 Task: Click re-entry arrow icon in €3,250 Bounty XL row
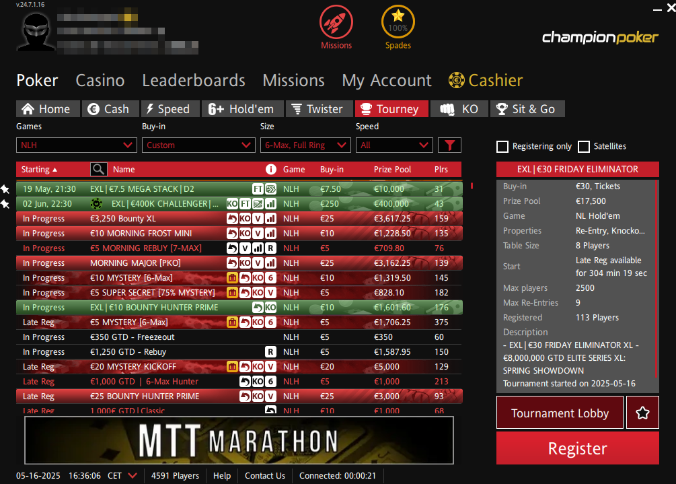[232, 219]
